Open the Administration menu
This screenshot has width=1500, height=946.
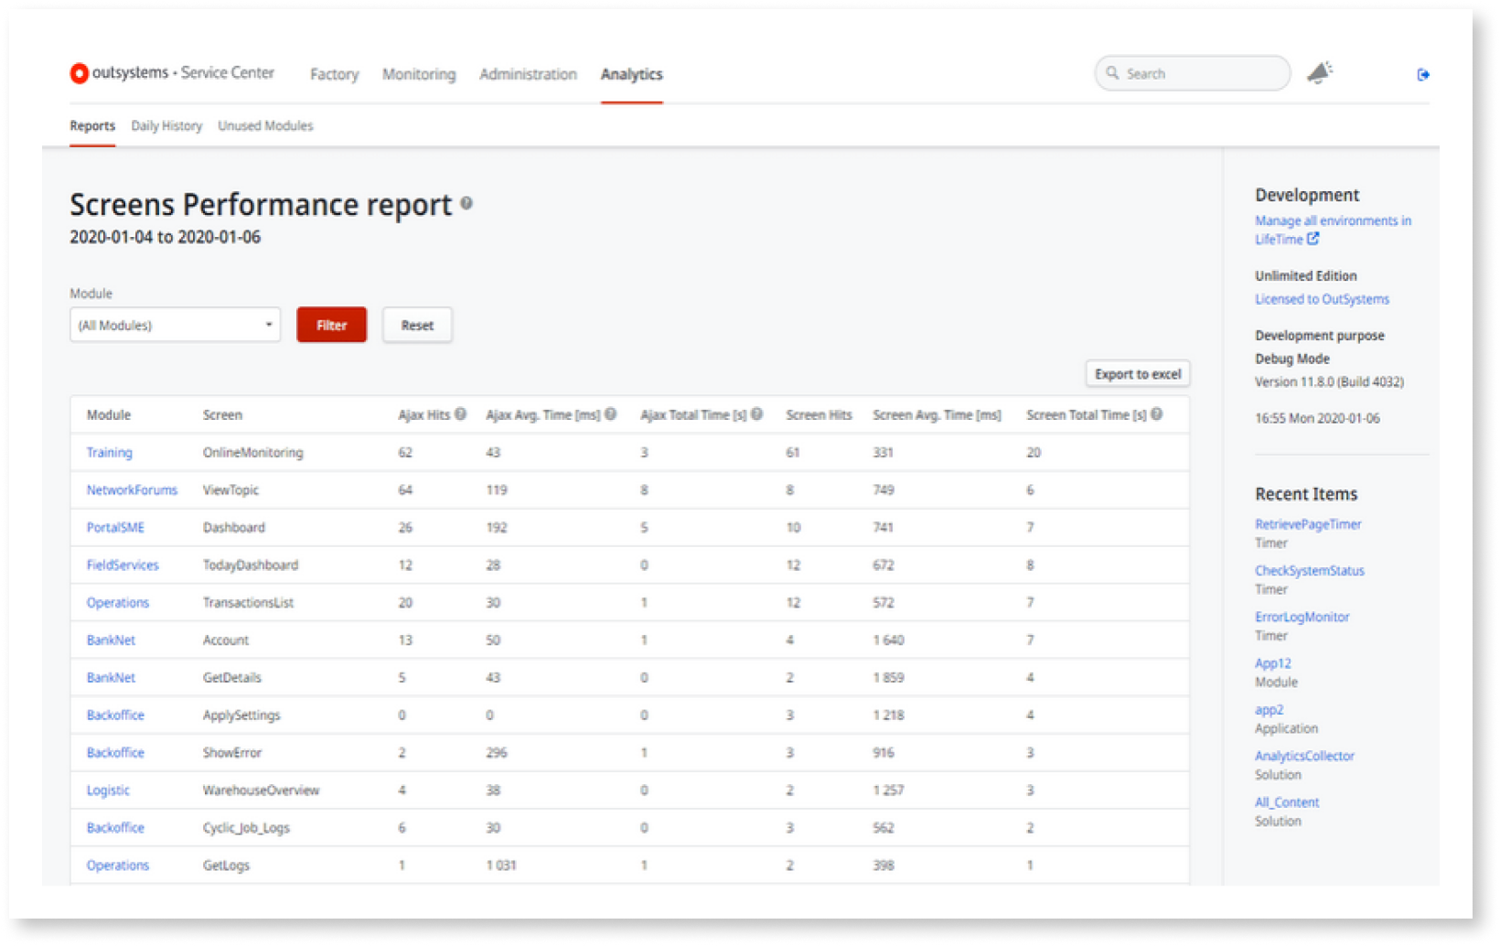click(527, 74)
